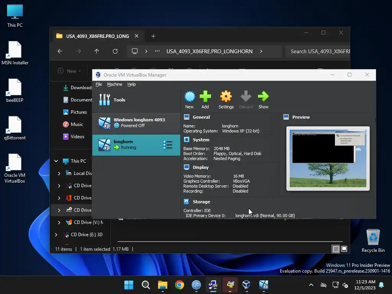This screenshot has width=392, height=294.
Task: Refresh the File Explorer folder view
Action: coord(115,51)
